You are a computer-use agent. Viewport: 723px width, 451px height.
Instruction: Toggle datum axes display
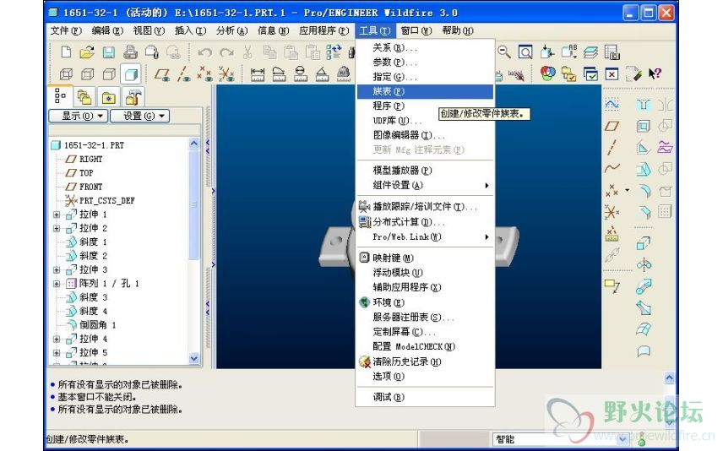point(183,73)
